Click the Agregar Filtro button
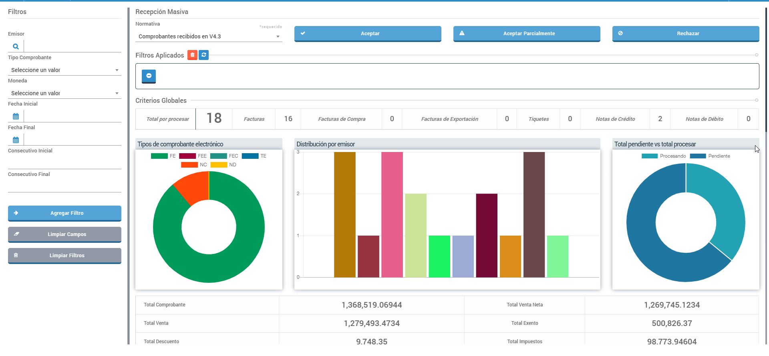The image size is (769, 356). [x=64, y=213]
